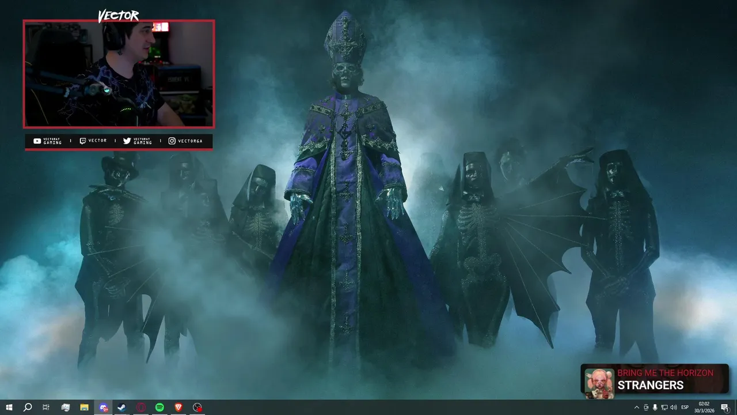This screenshot has height=415, width=737.
Task: Open the Opera browser taskbar icon
Action: click(x=140, y=408)
